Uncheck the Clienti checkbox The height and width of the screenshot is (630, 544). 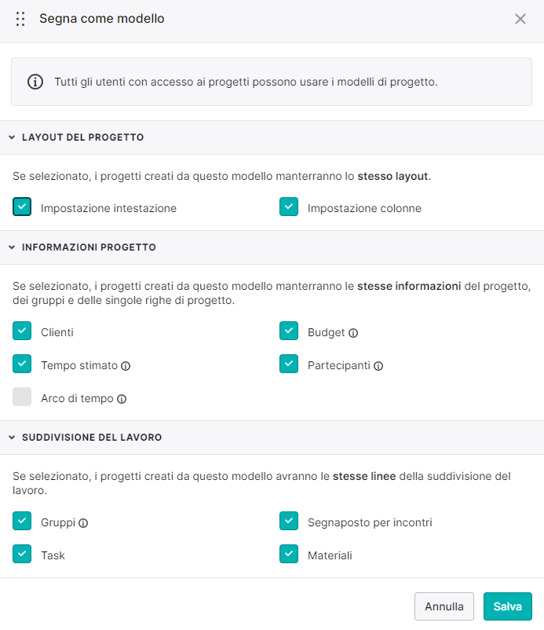22,331
